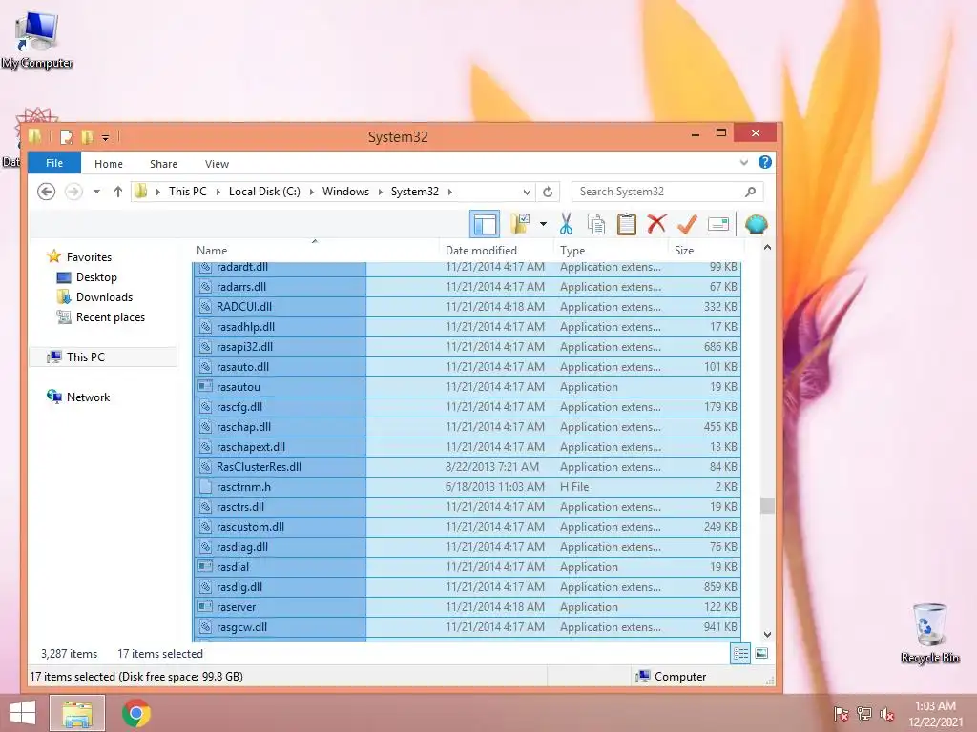Open Desktop in the navigation pane
Viewport: 977px width, 732px height.
pyautogui.click(x=96, y=277)
